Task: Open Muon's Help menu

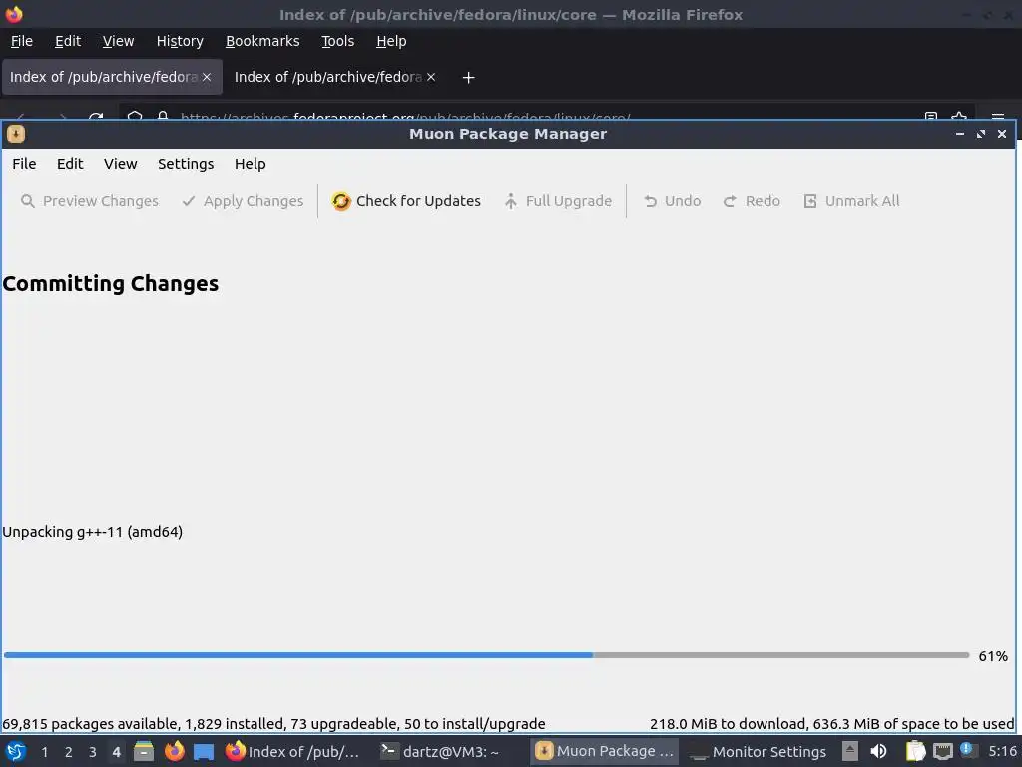Action: [x=251, y=164]
